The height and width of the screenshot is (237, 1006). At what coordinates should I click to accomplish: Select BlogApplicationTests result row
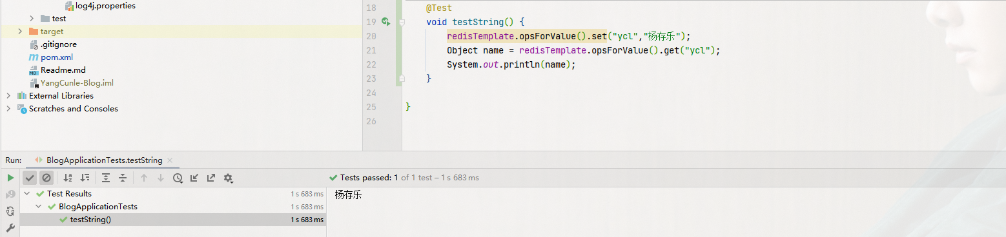(173, 207)
